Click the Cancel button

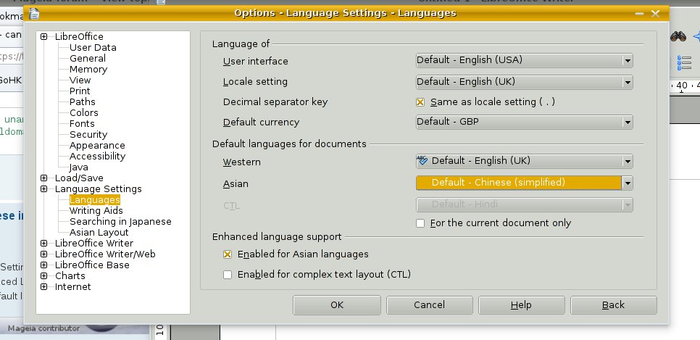pos(430,305)
